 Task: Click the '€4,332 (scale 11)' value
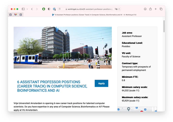pyautogui.click(x=131, y=91)
